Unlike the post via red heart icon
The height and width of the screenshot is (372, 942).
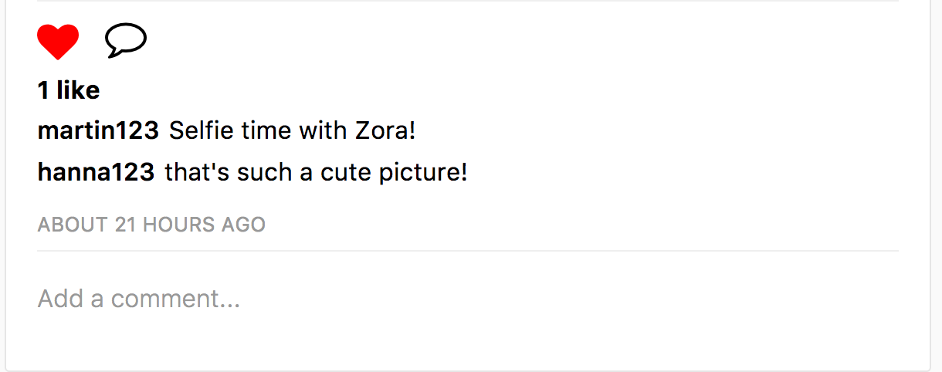[58, 41]
